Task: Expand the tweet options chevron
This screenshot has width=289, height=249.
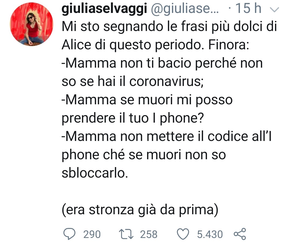Action: (x=275, y=10)
